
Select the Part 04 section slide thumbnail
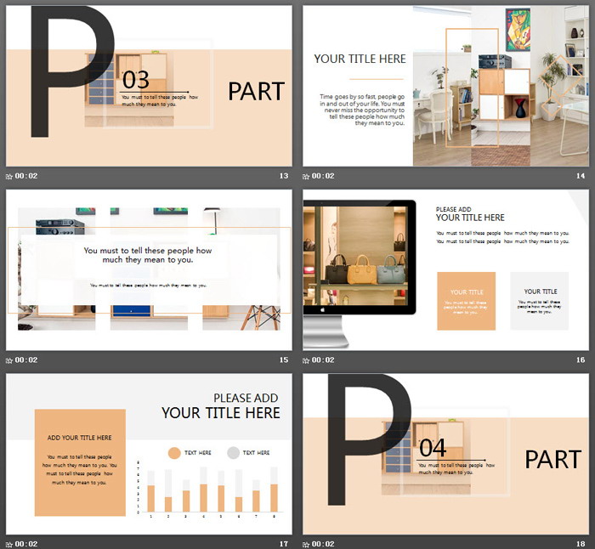(446, 453)
